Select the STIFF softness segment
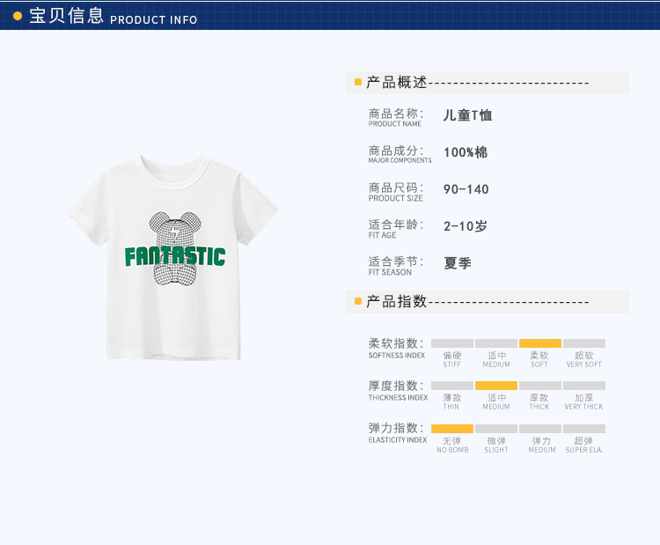 [x=452, y=343]
